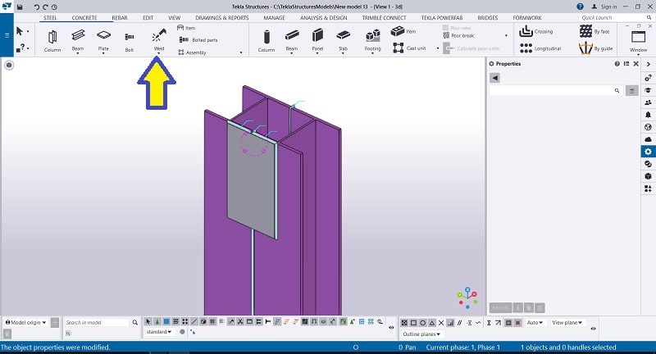Expand the Outline planes dropdown
The width and height of the screenshot is (656, 354).
click(421, 334)
